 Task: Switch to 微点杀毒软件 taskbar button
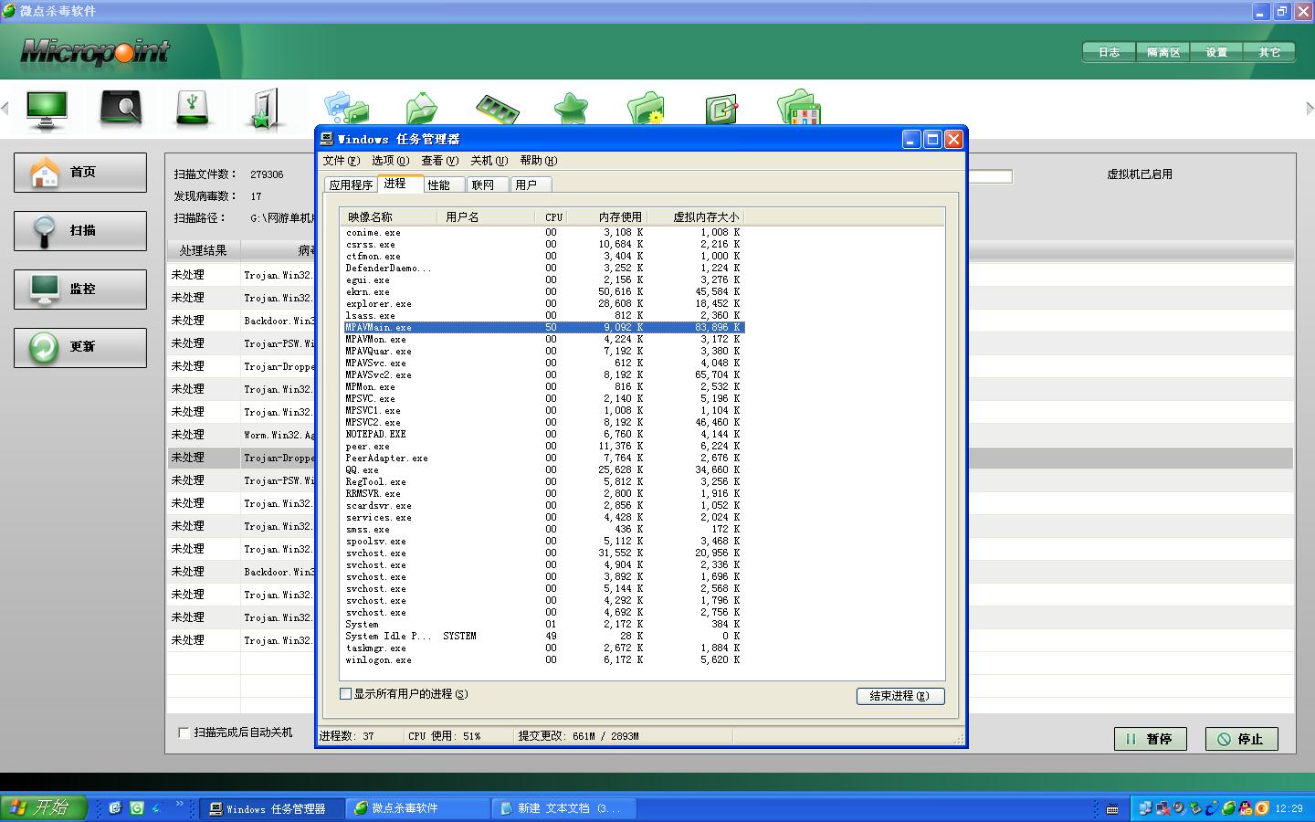point(418,808)
